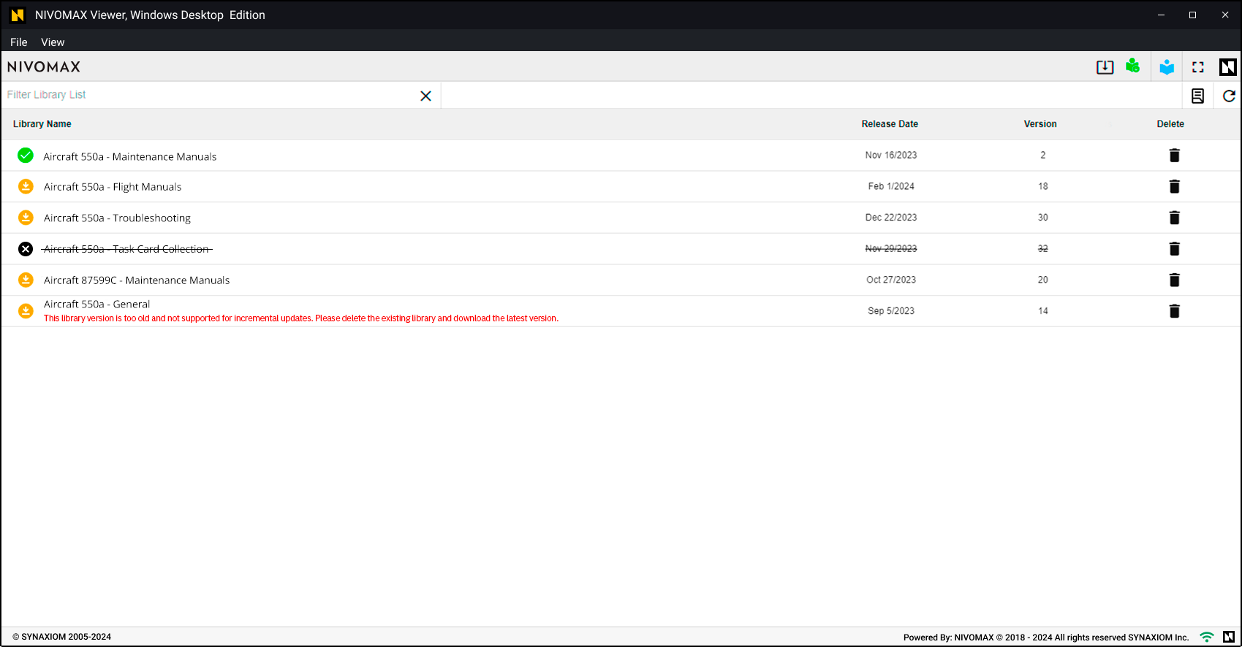The width and height of the screenshot is (1242, 647).
Task: Click version number 20
Action: click(x=1043, y=280)
